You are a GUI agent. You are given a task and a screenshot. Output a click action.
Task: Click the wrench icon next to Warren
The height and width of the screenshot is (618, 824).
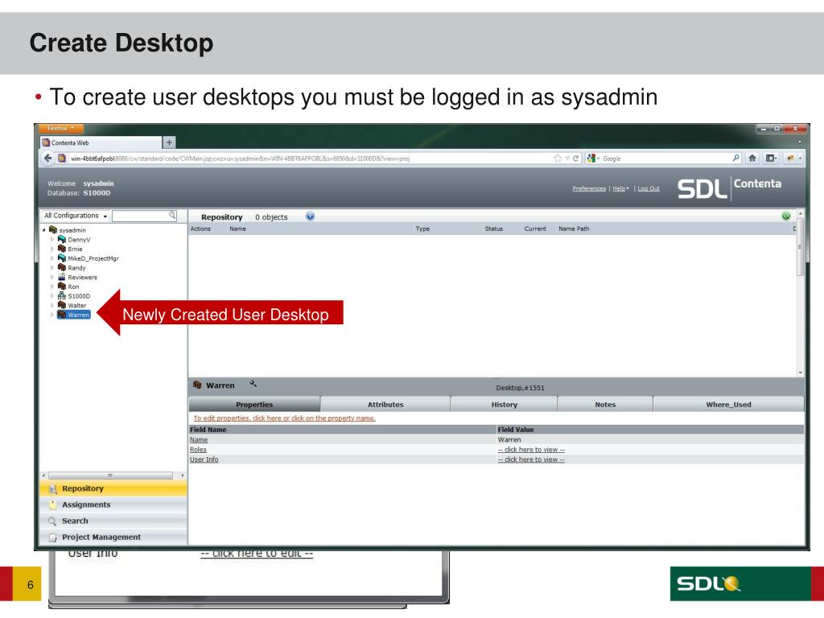pyautogui.click(x=253, y=384)
